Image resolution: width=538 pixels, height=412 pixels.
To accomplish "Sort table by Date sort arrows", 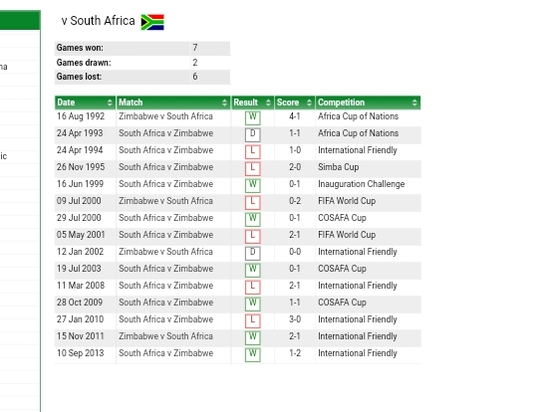I will click(110, 103).
